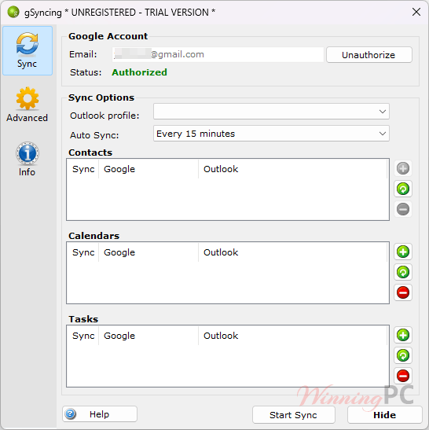Refresh the Calendars list
This screenshot has height=430, width=429.
[x=403, y=272]
